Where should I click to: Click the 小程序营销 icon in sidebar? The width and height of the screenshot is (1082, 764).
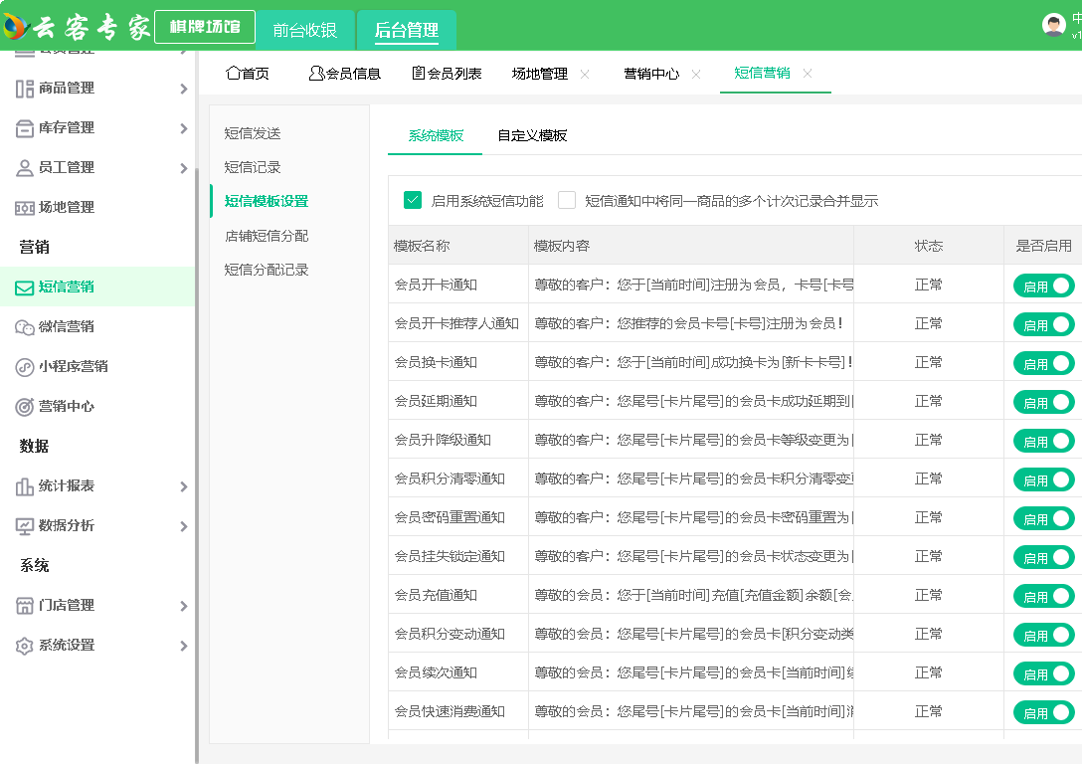click(x=25, y=367)
